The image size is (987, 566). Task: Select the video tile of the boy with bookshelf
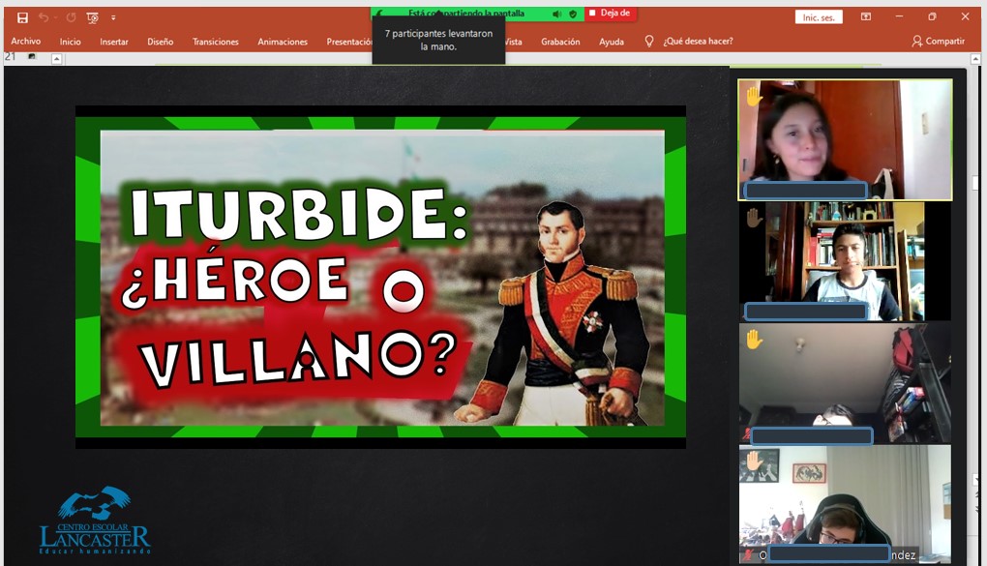coord(845,261)
